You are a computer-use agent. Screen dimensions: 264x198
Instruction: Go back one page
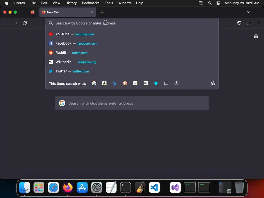[x=6, y=23]
